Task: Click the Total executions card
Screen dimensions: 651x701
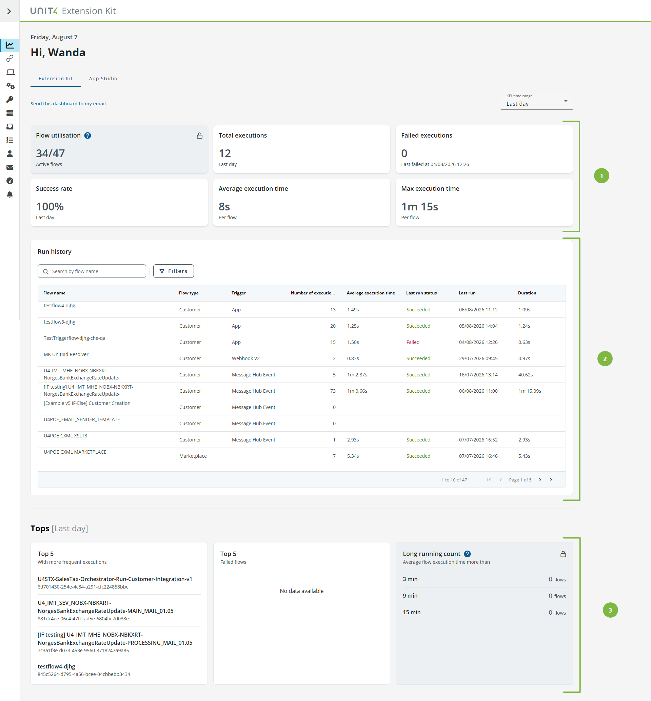Action: [x=301, y=149]
